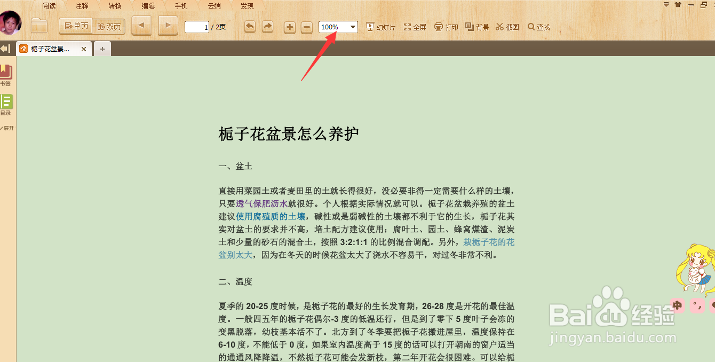Open the 书签 bookmarks panel
715x362 pixels.
[x=6, y=74]
